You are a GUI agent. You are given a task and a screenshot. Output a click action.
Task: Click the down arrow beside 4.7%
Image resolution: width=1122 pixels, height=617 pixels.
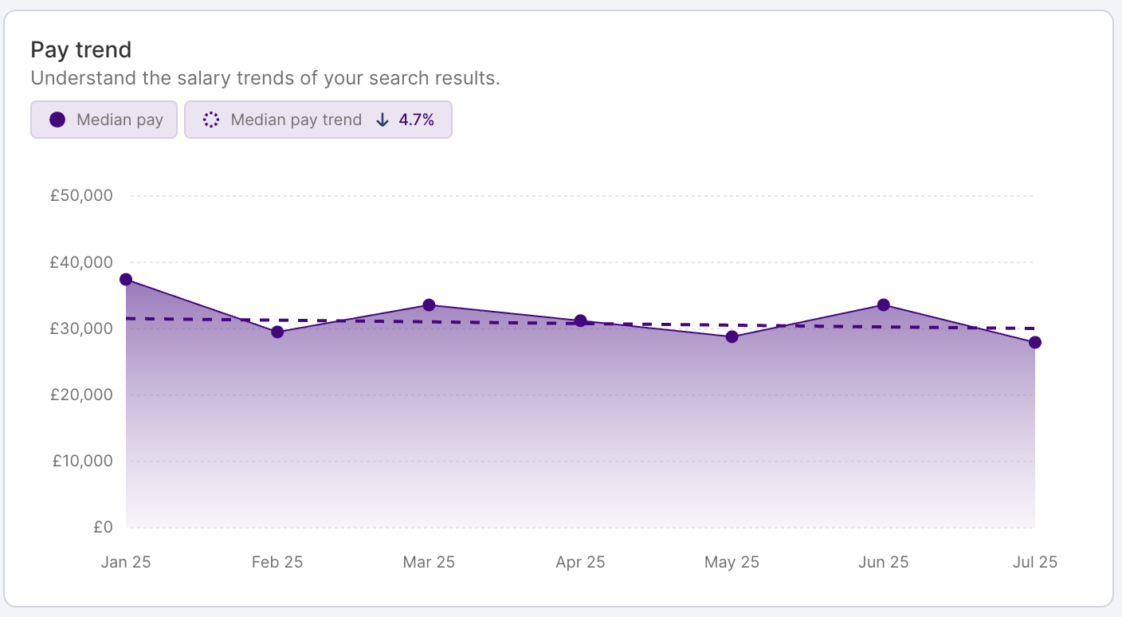click(x=382, y=120)
